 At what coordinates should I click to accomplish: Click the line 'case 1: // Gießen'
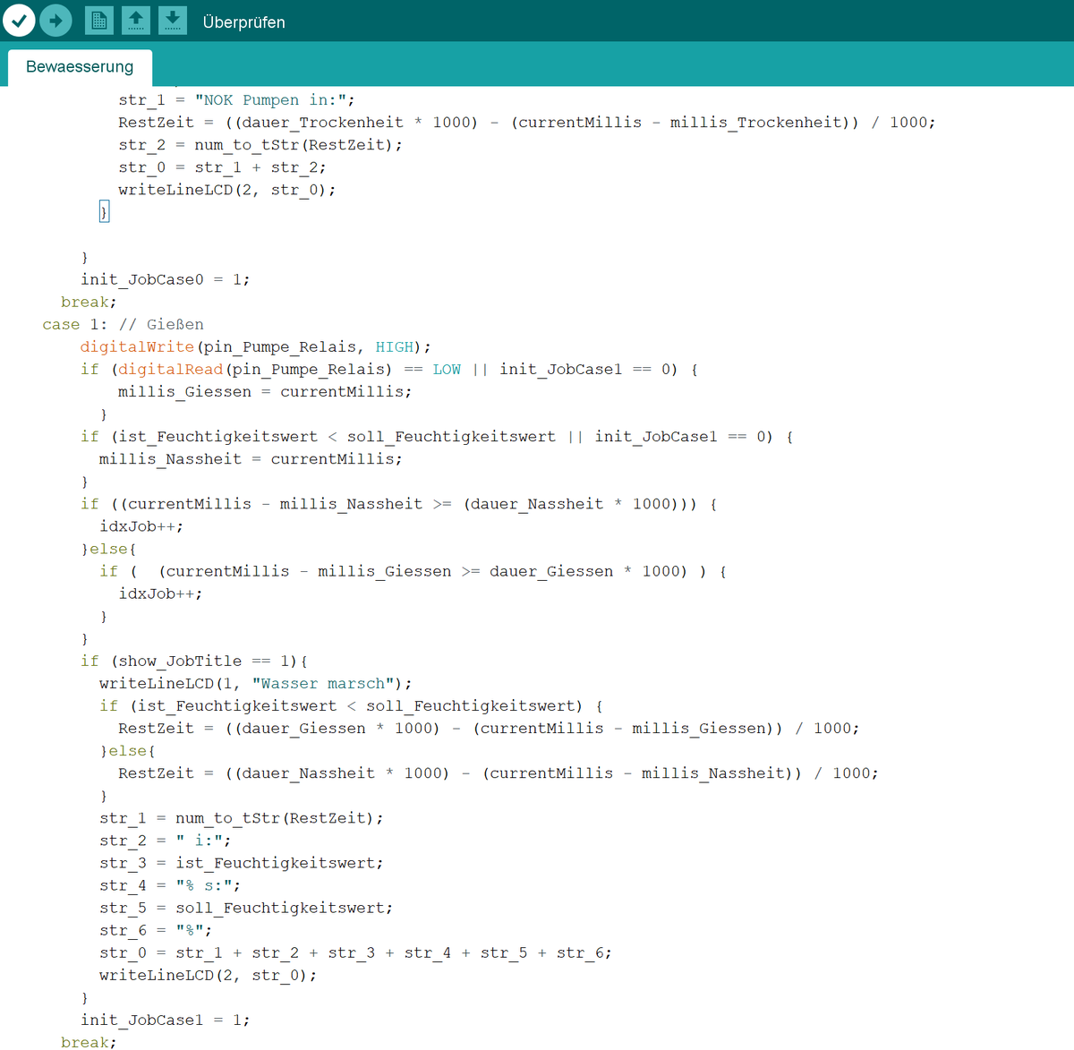coord(124,324)
